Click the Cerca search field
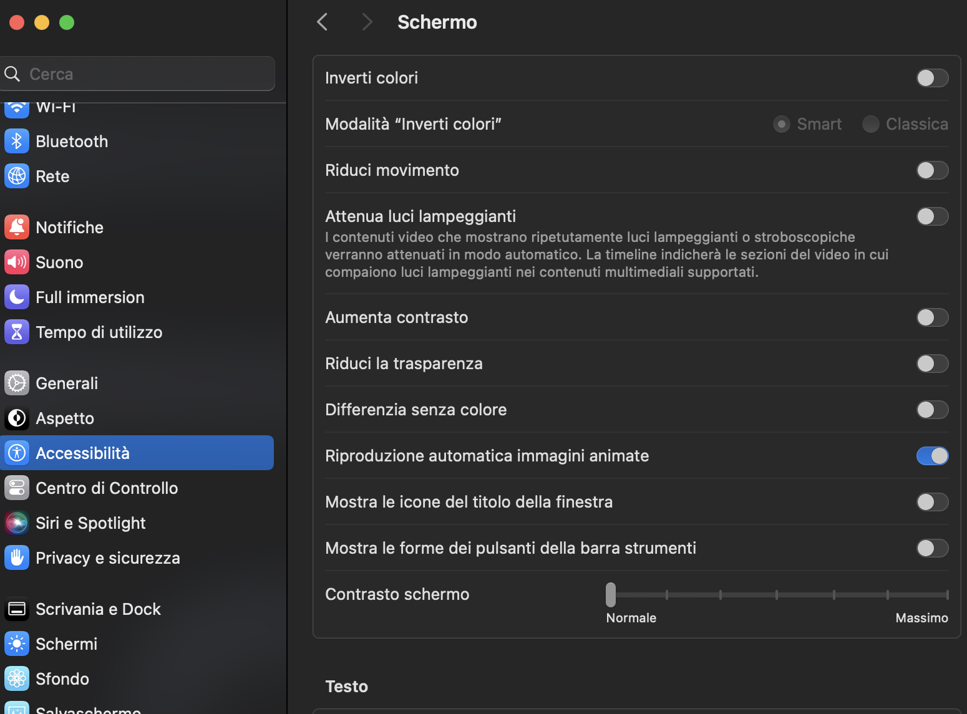This screenshot has width=967, height=714. tap(138, 74)
